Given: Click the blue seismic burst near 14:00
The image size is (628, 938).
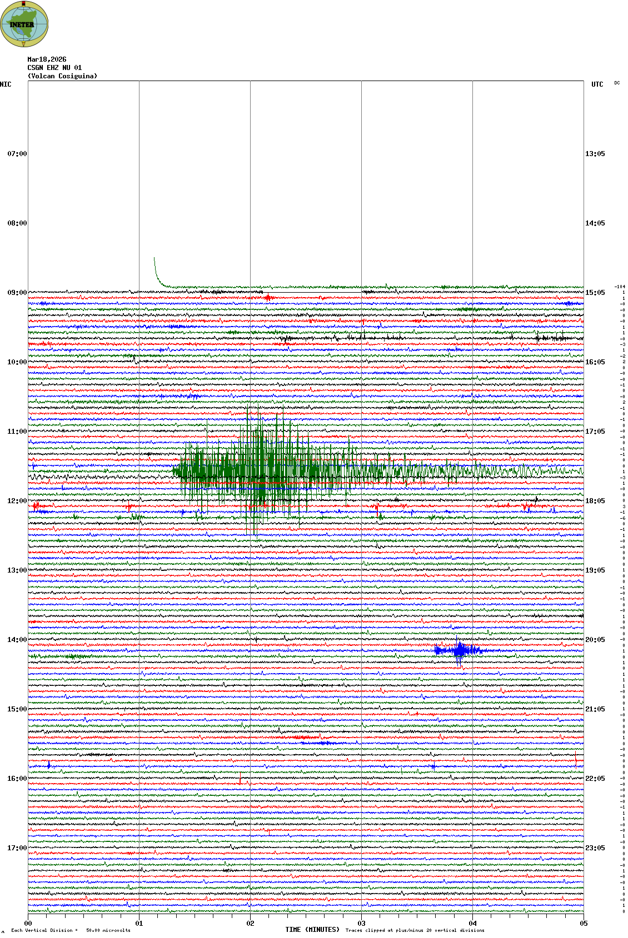Looking at the screenshot, I should tap(459, 650).
